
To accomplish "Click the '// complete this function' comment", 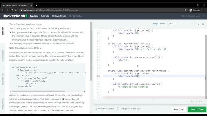I will pyautogui.click(x=133, y=87).
